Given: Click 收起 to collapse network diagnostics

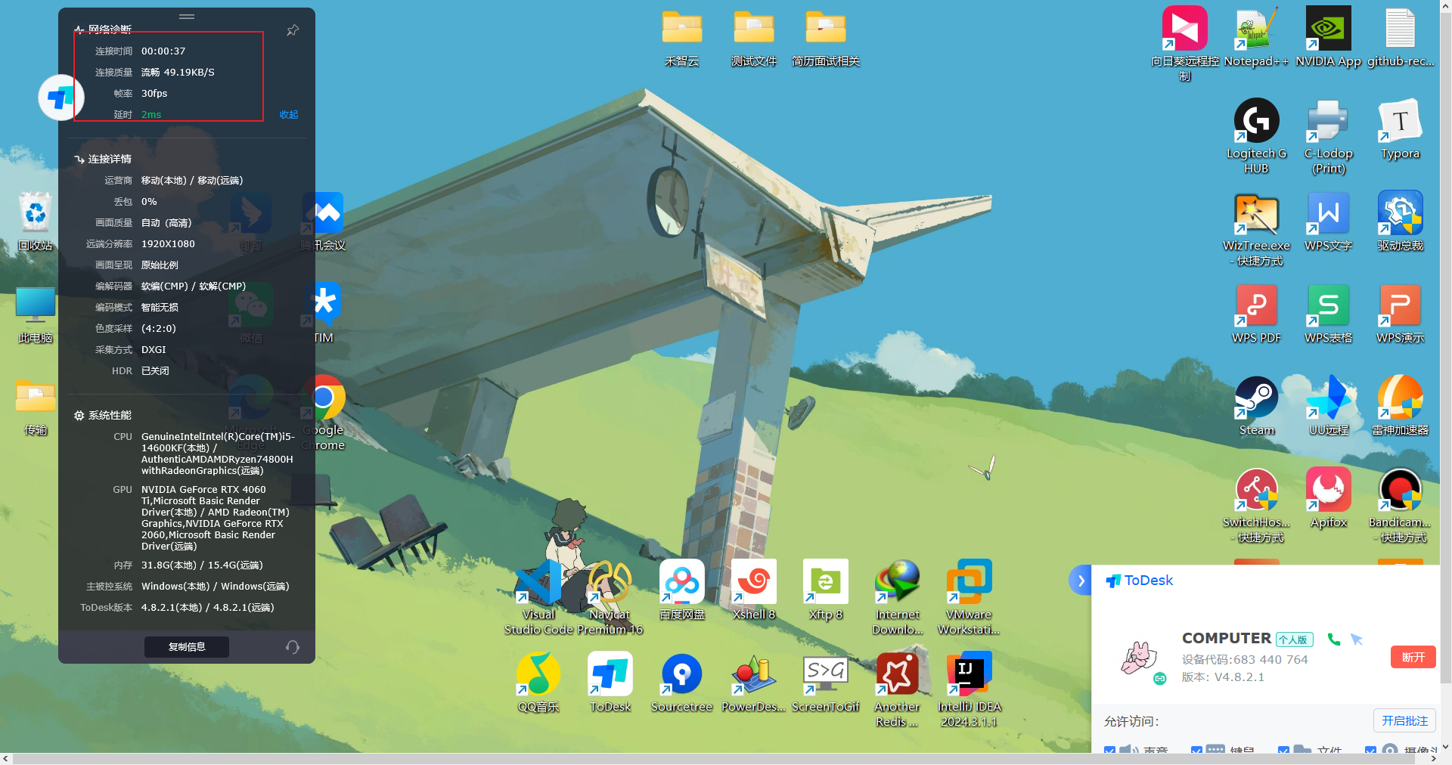Looking at the screenshot, I should click(289, 115).
